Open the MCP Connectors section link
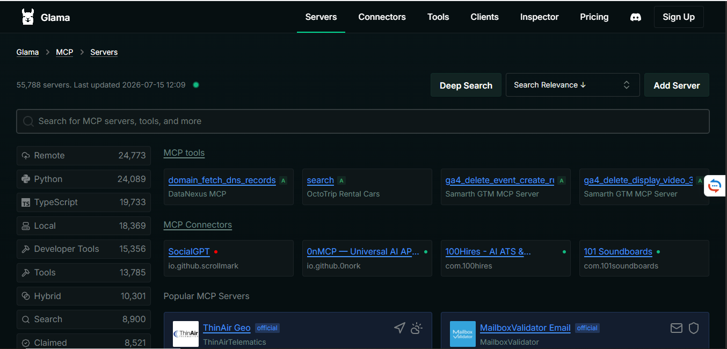This screenshot has height=349, width=727. click(x=198, y=224)
